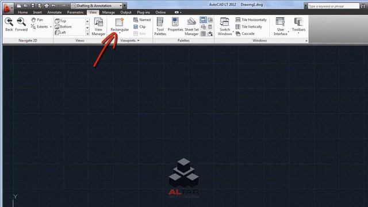Expand the arrow left of the search box
Screen dimensions: 368x207
click(305, 6)
